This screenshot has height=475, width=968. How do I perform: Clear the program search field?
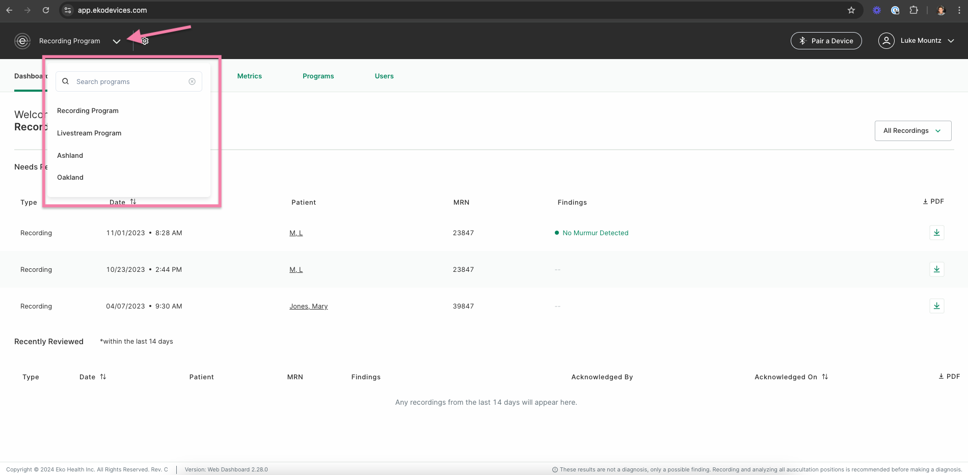(x=192, y=81)
